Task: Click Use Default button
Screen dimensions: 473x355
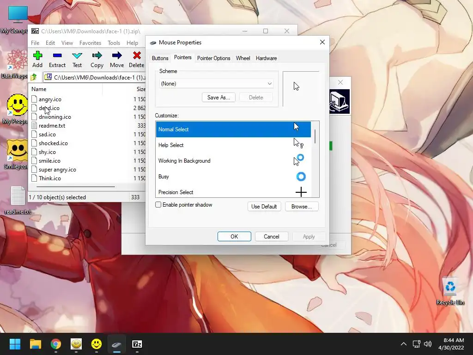Action: pyautogui.click(x=264, y=207)
